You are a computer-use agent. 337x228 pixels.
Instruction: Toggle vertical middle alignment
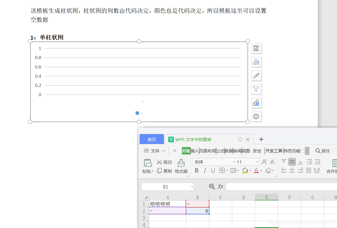[x=292, y=162]
